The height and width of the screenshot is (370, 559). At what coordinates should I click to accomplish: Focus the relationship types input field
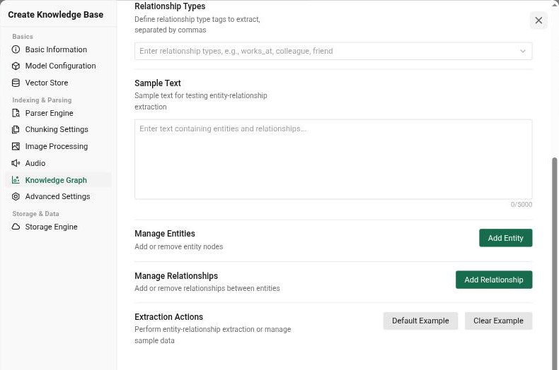(333, 52)
